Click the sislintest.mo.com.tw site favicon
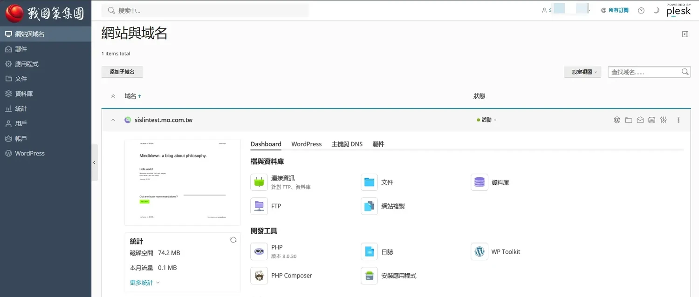Screen dimensions: 699x297 pos(128,120)
